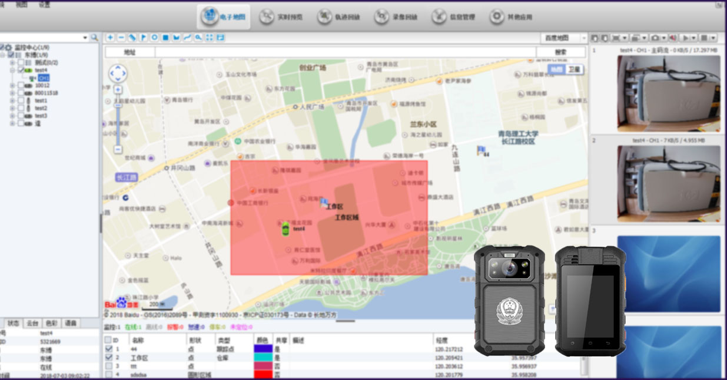The width and height of the screenshot is (727, 380).
Task: Toggle the 10012 device checkbox
Action: click(21, 85)
